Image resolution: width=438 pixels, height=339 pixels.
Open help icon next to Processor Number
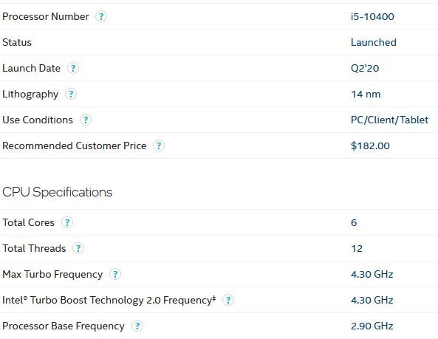coord(101,16)
